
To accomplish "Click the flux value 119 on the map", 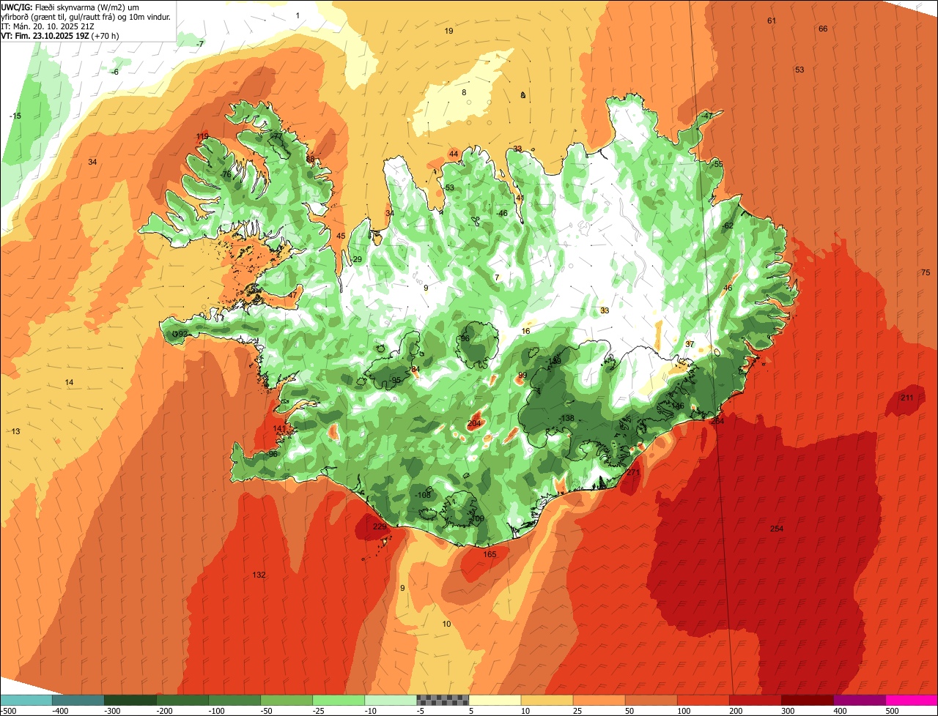I will click(202, 137).
